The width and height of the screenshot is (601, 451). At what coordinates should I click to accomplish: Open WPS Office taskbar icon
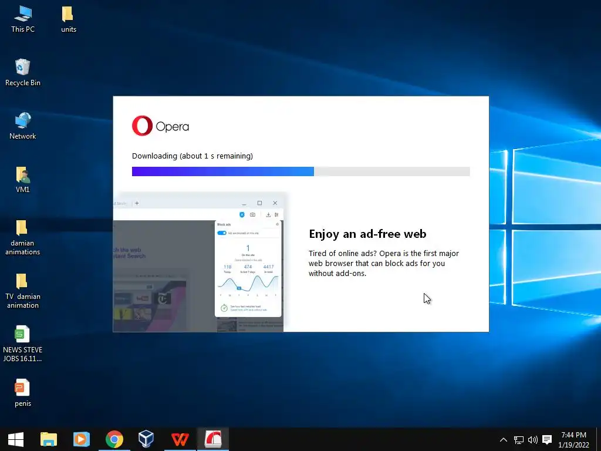pos(180,439)
